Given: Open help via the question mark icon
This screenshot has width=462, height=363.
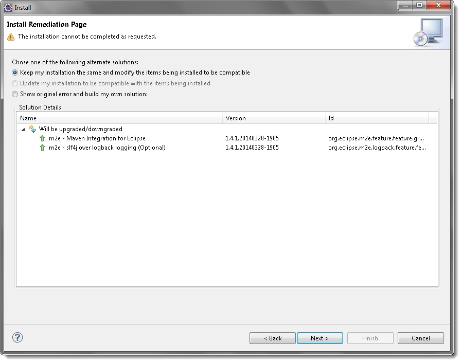Looking at the screenshot, I should coord(17,337).
